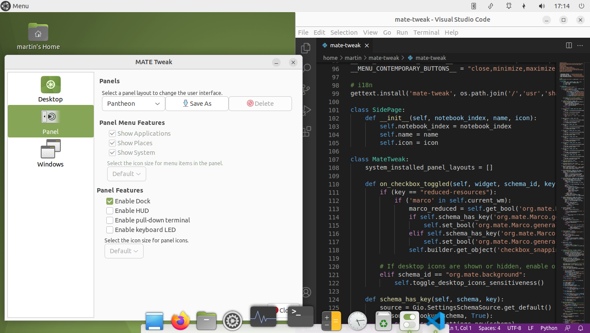This screenshot has width=590, height=333.
Task: Check the Enable HUD checkbox
Action: click(110, 211)
